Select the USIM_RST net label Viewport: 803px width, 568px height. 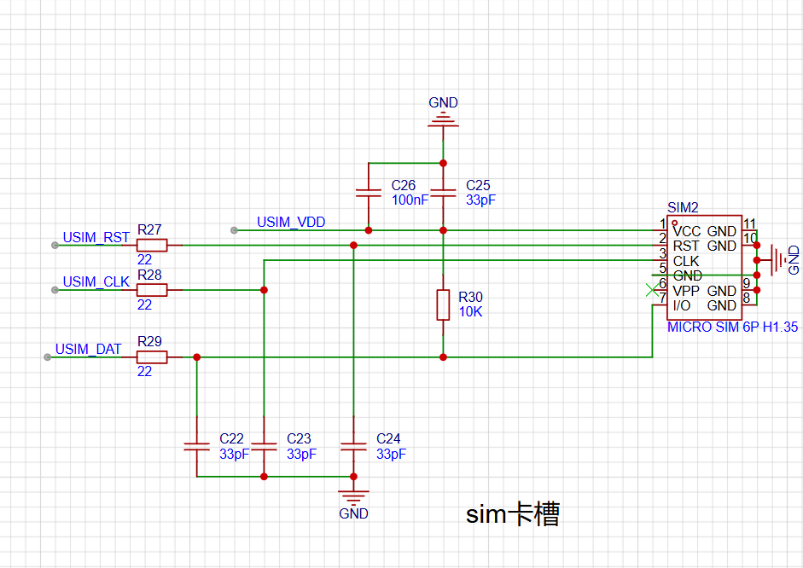96,237
